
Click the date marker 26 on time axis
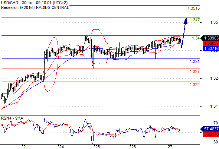point(134,147)
